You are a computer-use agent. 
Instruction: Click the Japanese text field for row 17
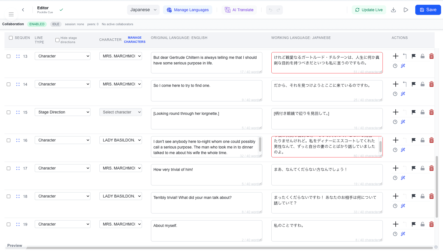(x=327, y=175)
